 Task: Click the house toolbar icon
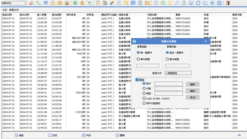(67, 3)
